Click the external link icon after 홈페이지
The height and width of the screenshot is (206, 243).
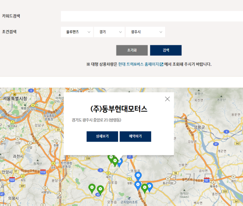coord(161,64)
